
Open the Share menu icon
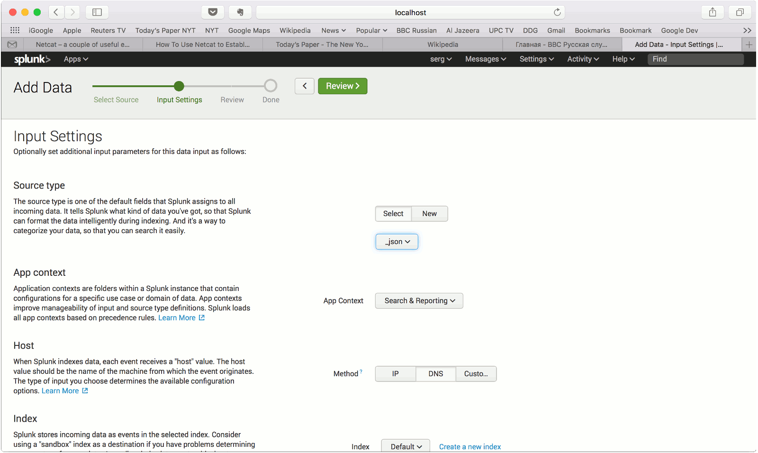(x=713, y=12)
